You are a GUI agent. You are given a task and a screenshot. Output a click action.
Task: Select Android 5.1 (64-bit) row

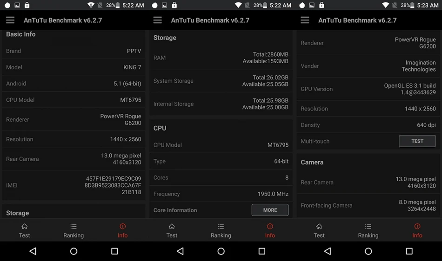74,84
